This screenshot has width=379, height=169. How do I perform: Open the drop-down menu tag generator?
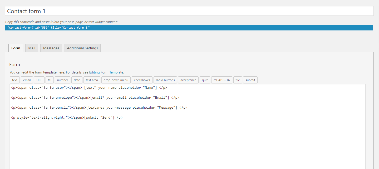click(116, 80)
